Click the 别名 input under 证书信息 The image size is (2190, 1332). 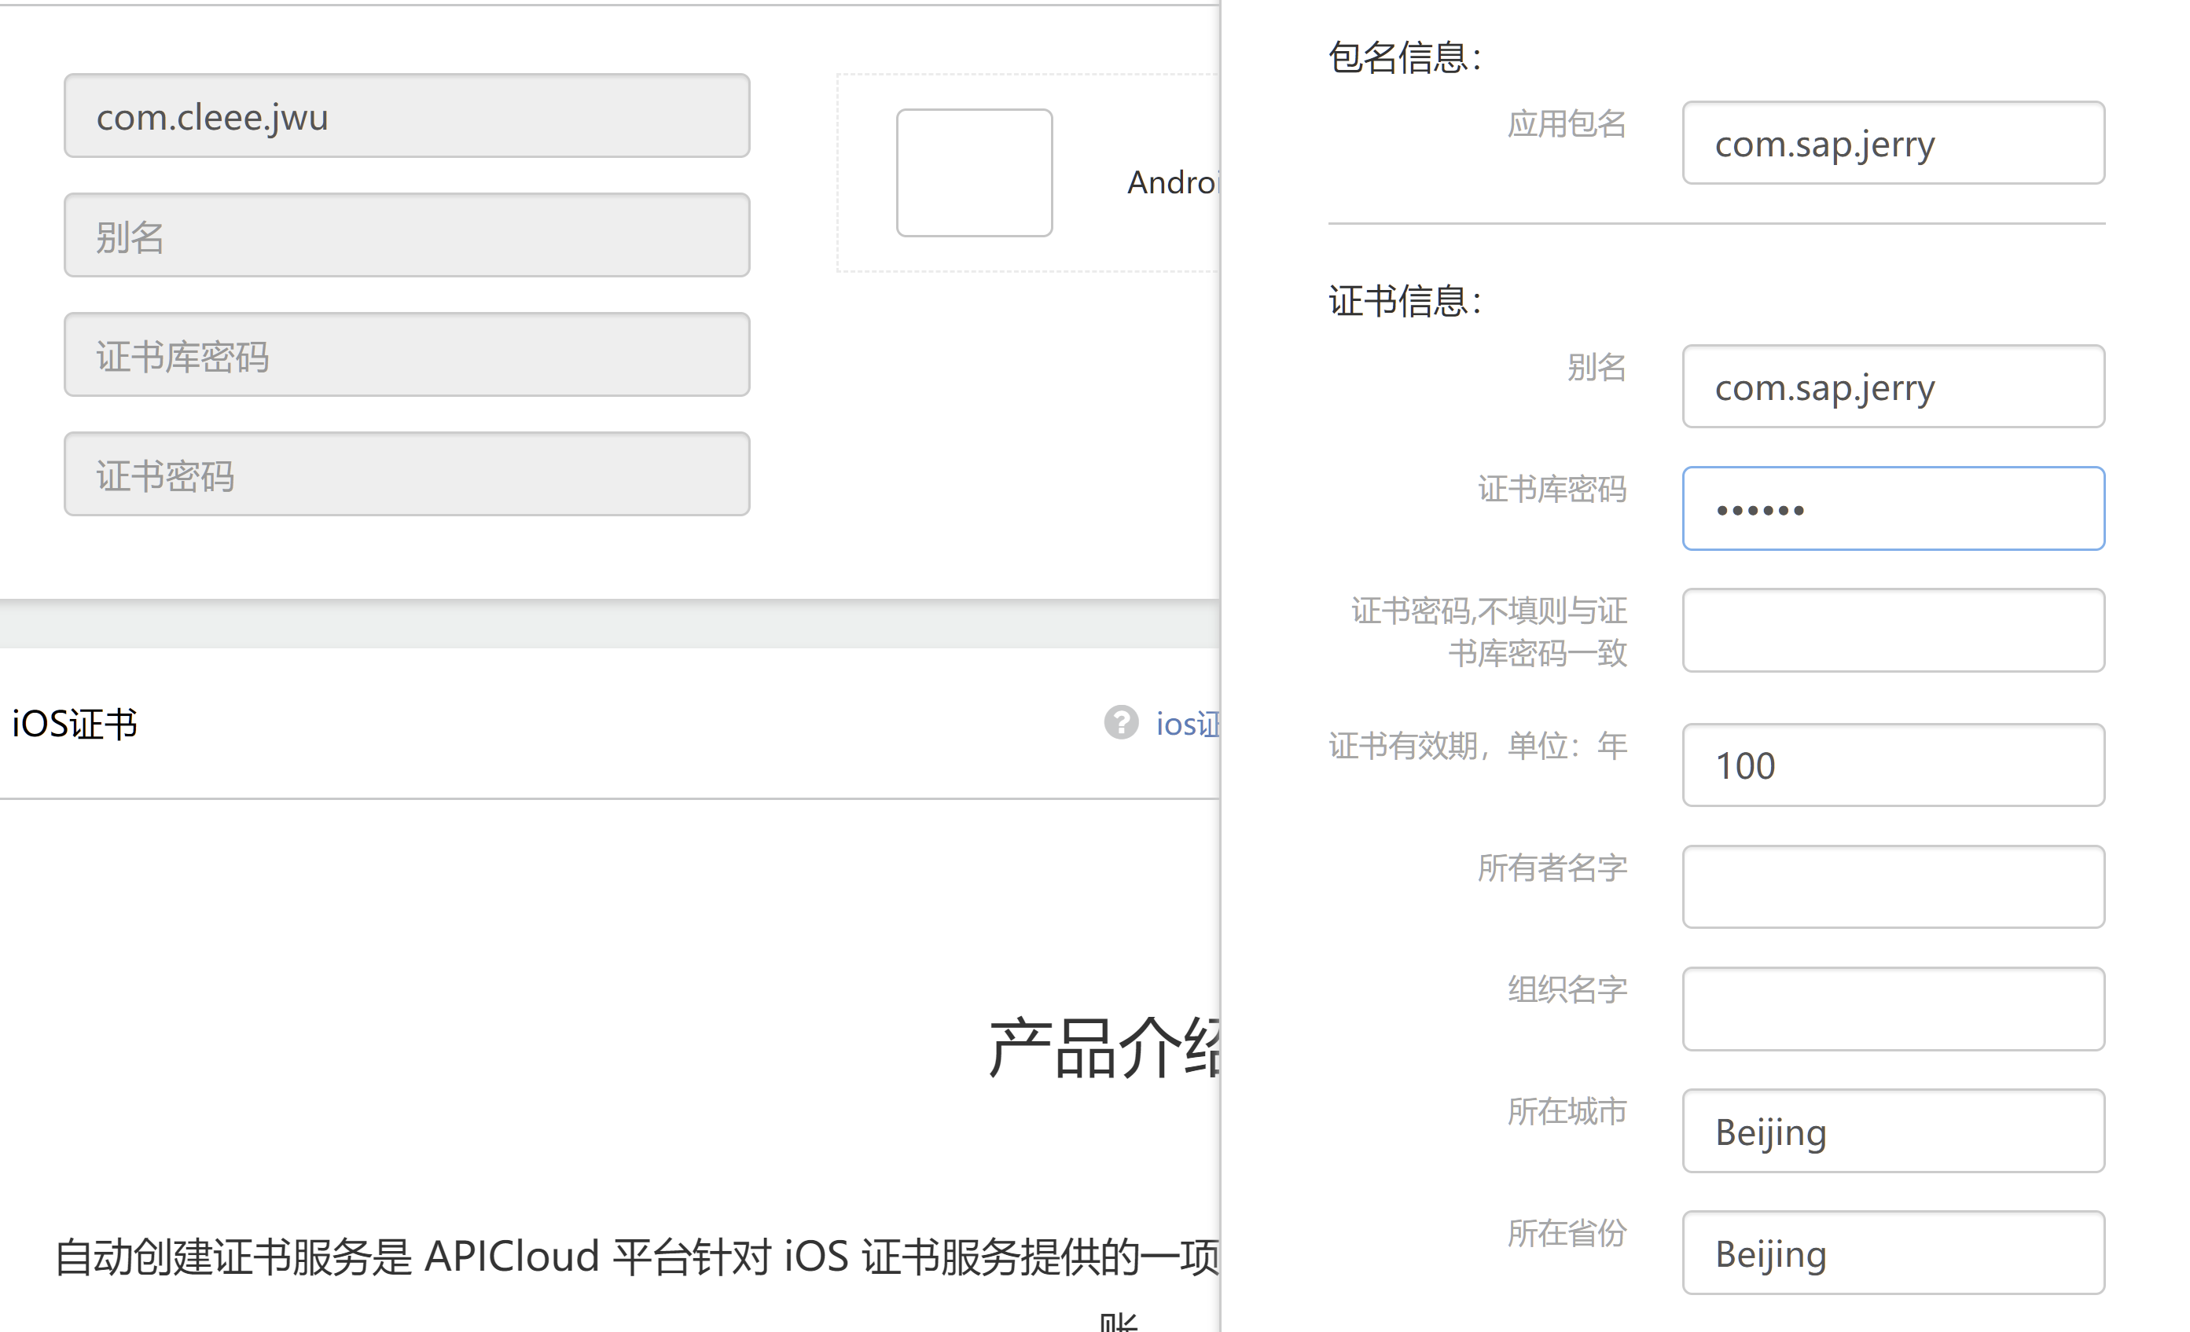[1892, 387]
